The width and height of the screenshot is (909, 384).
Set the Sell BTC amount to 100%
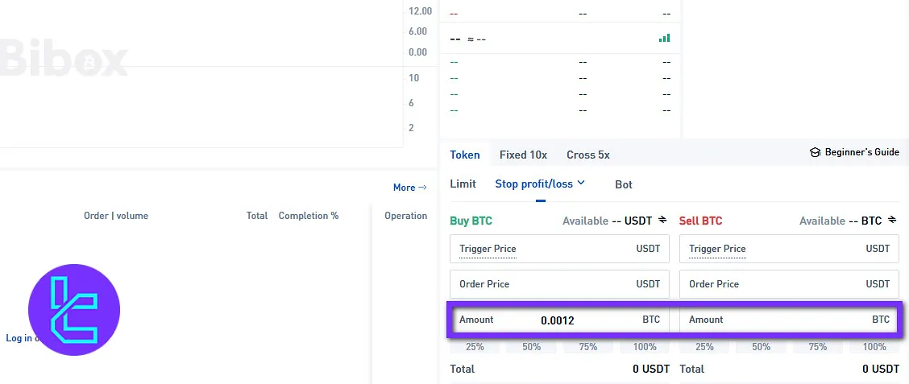[874, 347]
